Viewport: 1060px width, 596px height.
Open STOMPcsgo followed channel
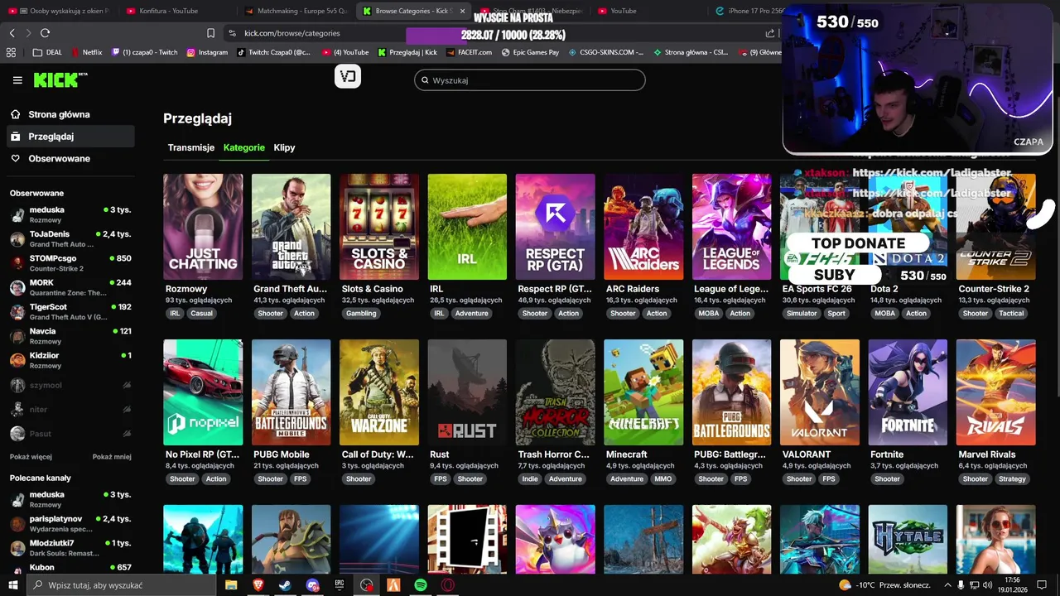[x=70, y=263]
